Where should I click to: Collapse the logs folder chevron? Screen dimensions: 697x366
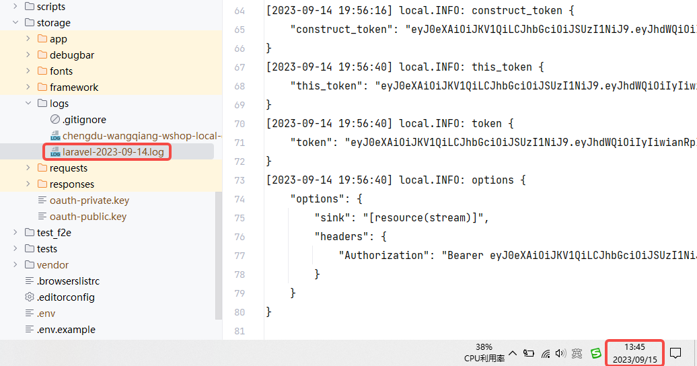[28, 103]
